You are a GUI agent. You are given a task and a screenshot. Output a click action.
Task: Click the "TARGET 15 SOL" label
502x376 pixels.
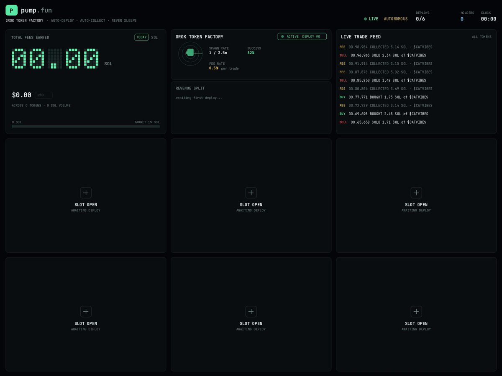pyautogui.click(x=147, y=122)
